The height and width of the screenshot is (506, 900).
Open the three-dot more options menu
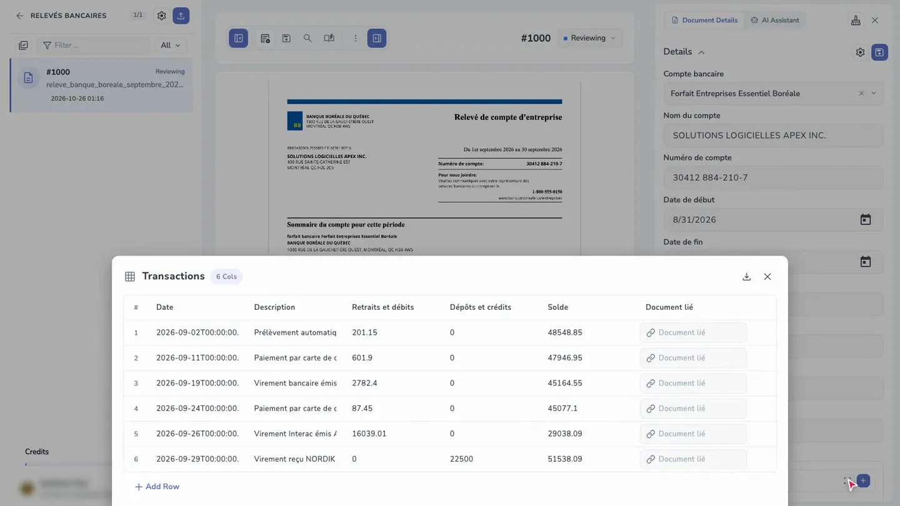tap(356, 38)
